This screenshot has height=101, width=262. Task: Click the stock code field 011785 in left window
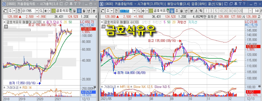[x=29, y=11]
